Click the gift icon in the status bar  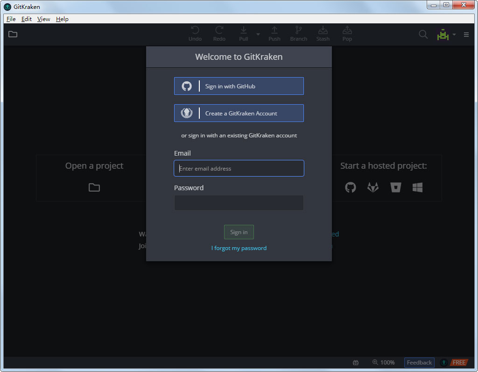point(355,362)
